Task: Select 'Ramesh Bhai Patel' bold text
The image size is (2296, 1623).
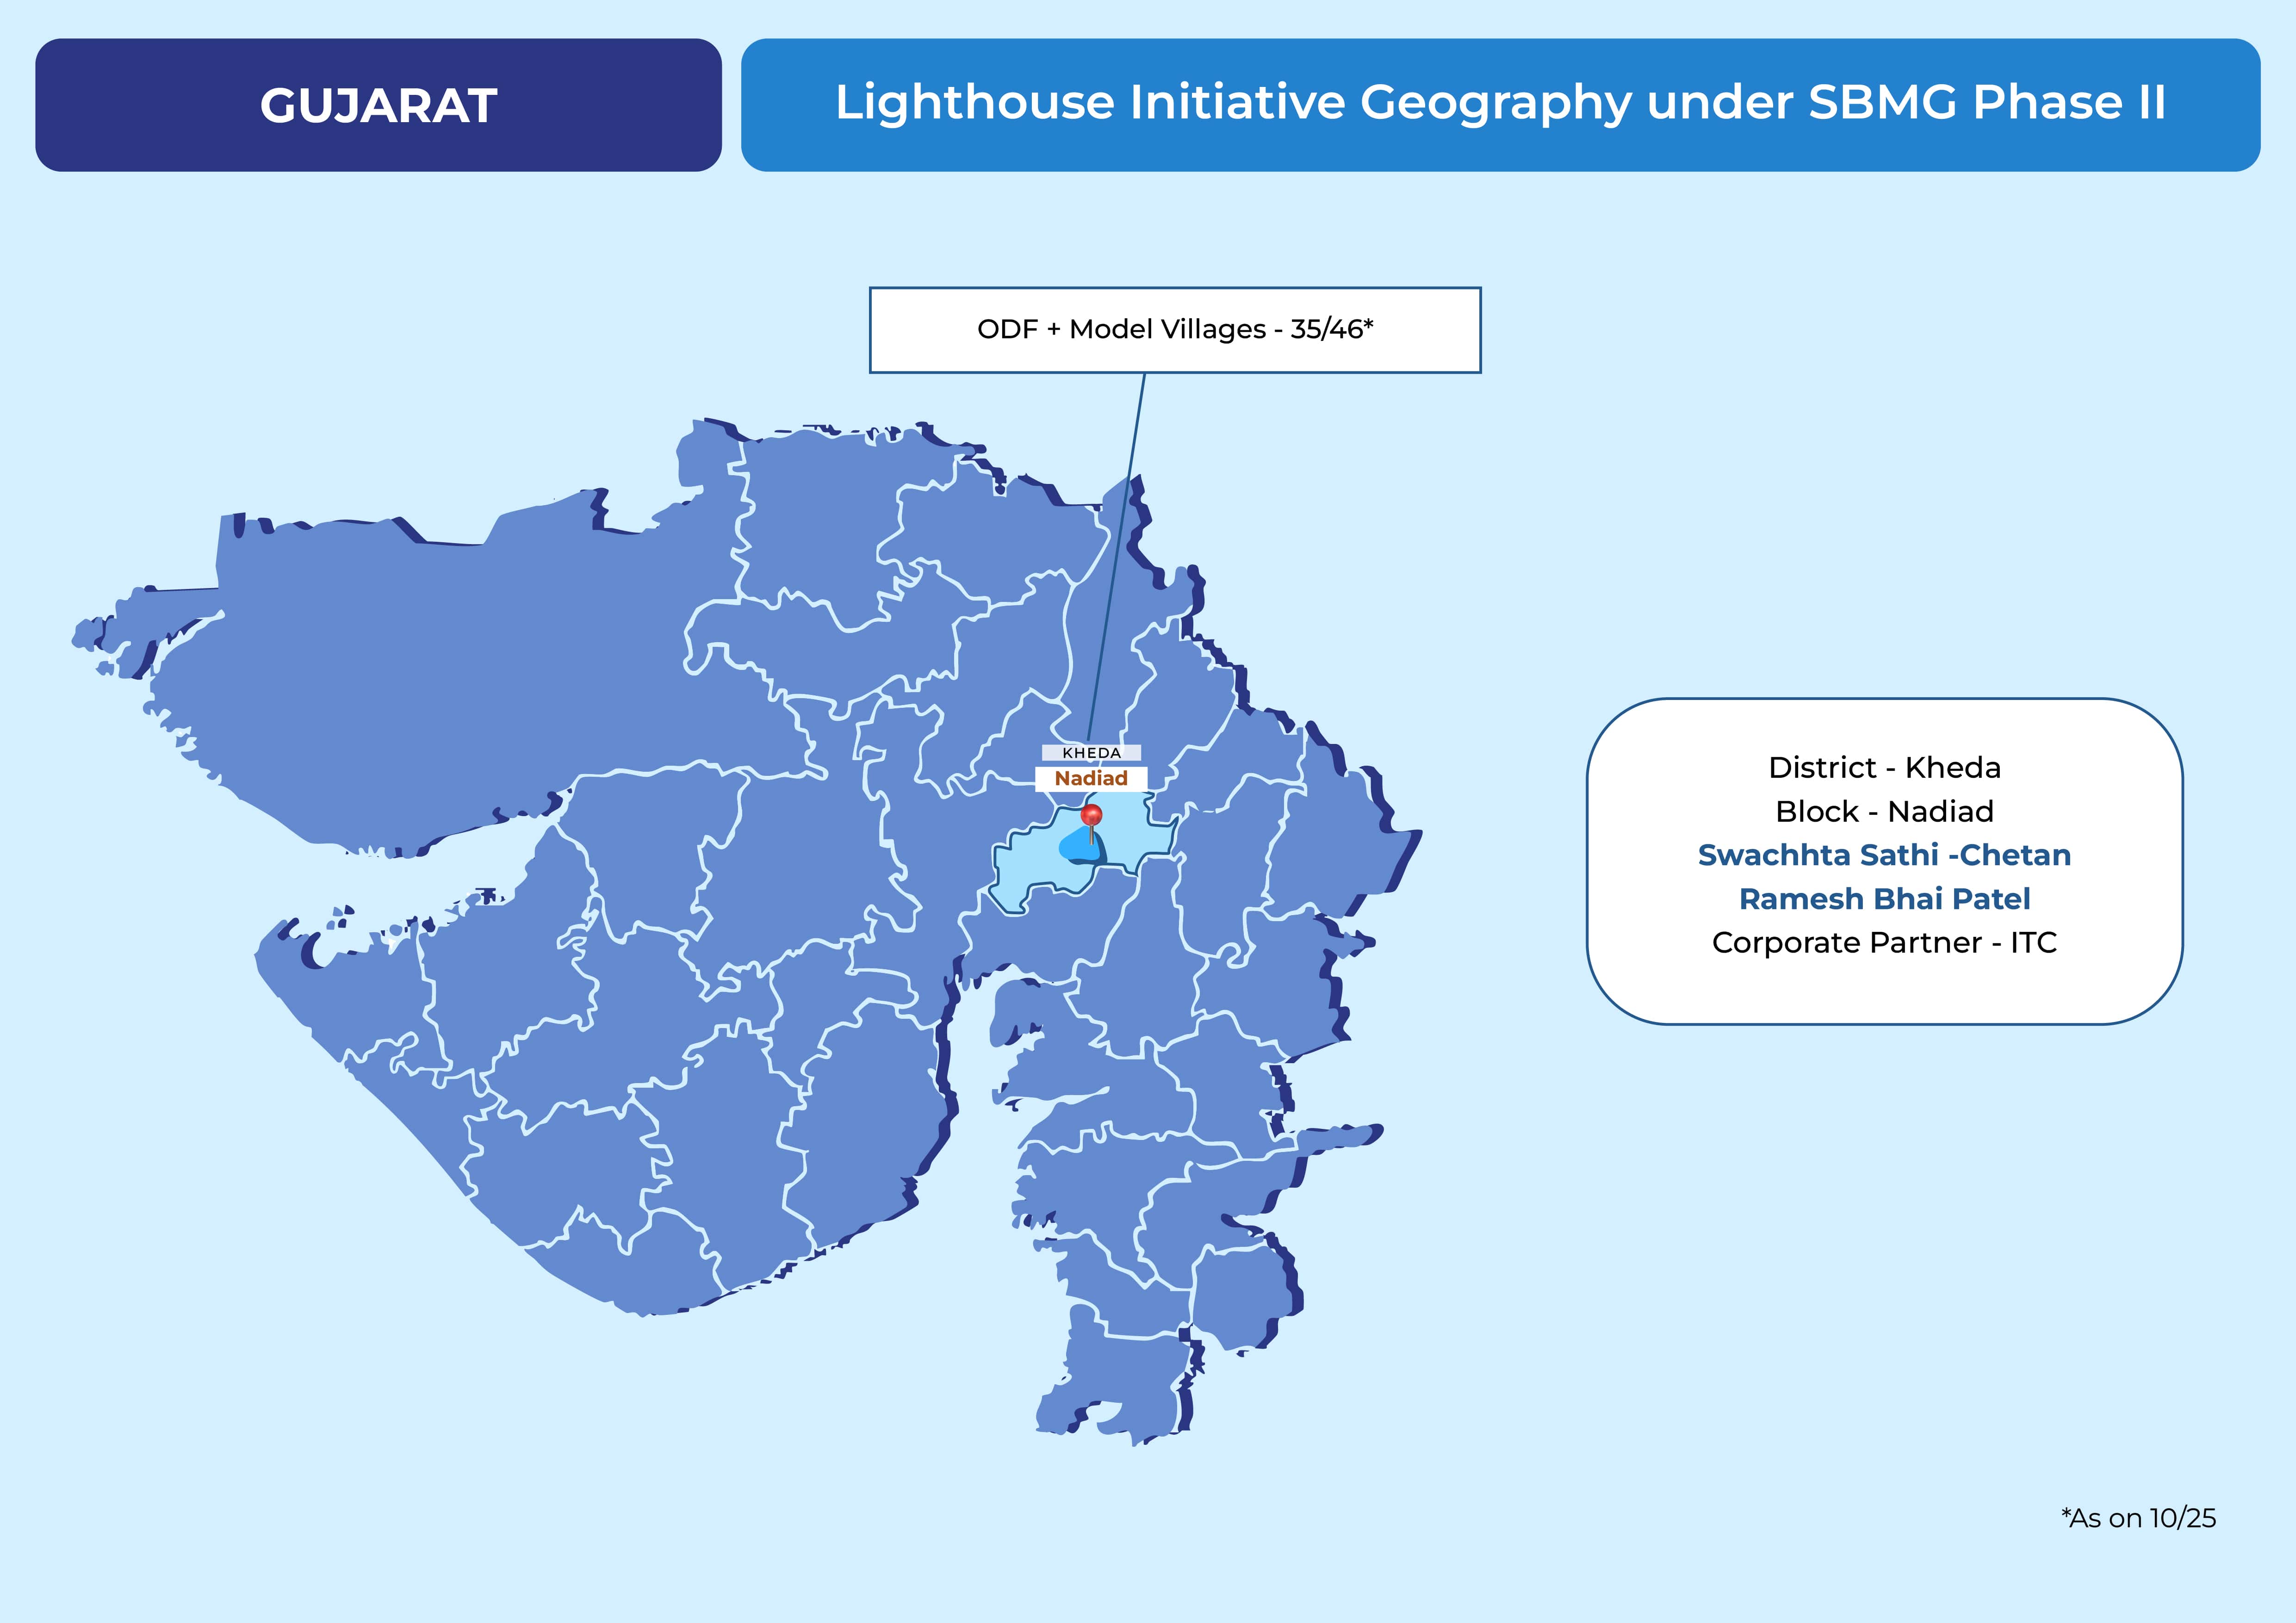Action: 1884,899
